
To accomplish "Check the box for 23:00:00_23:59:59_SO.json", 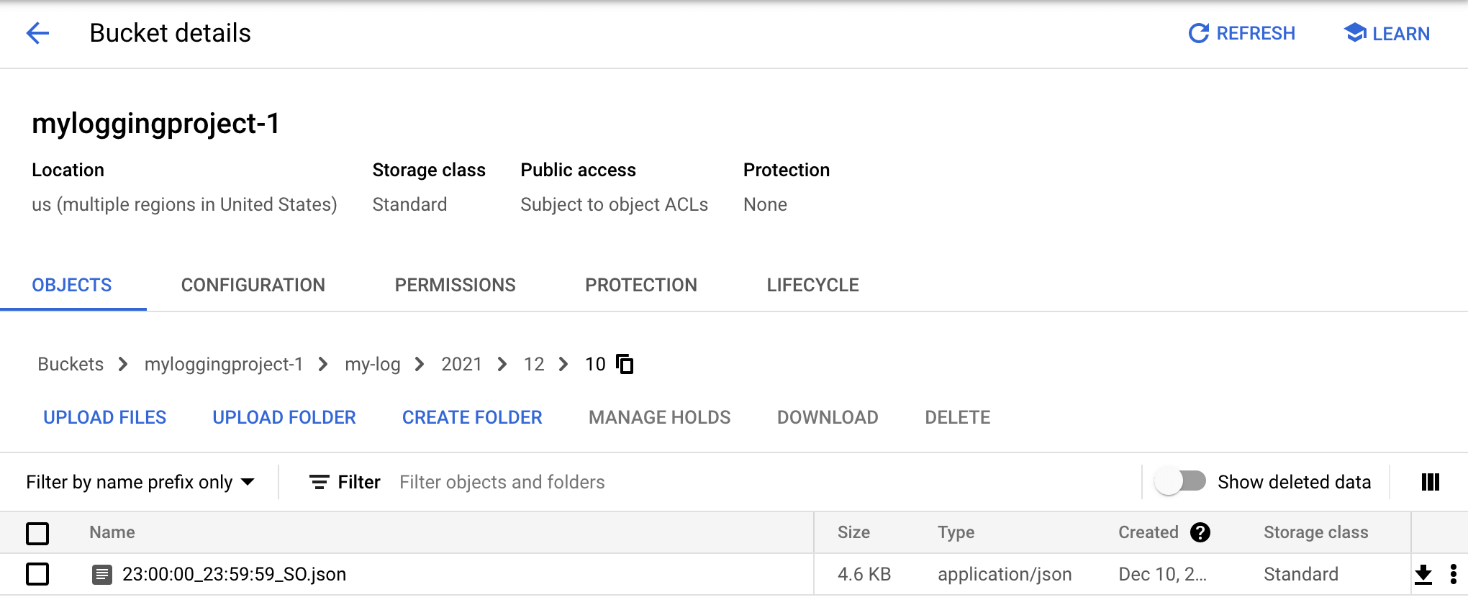I will (x=37, y=574).
